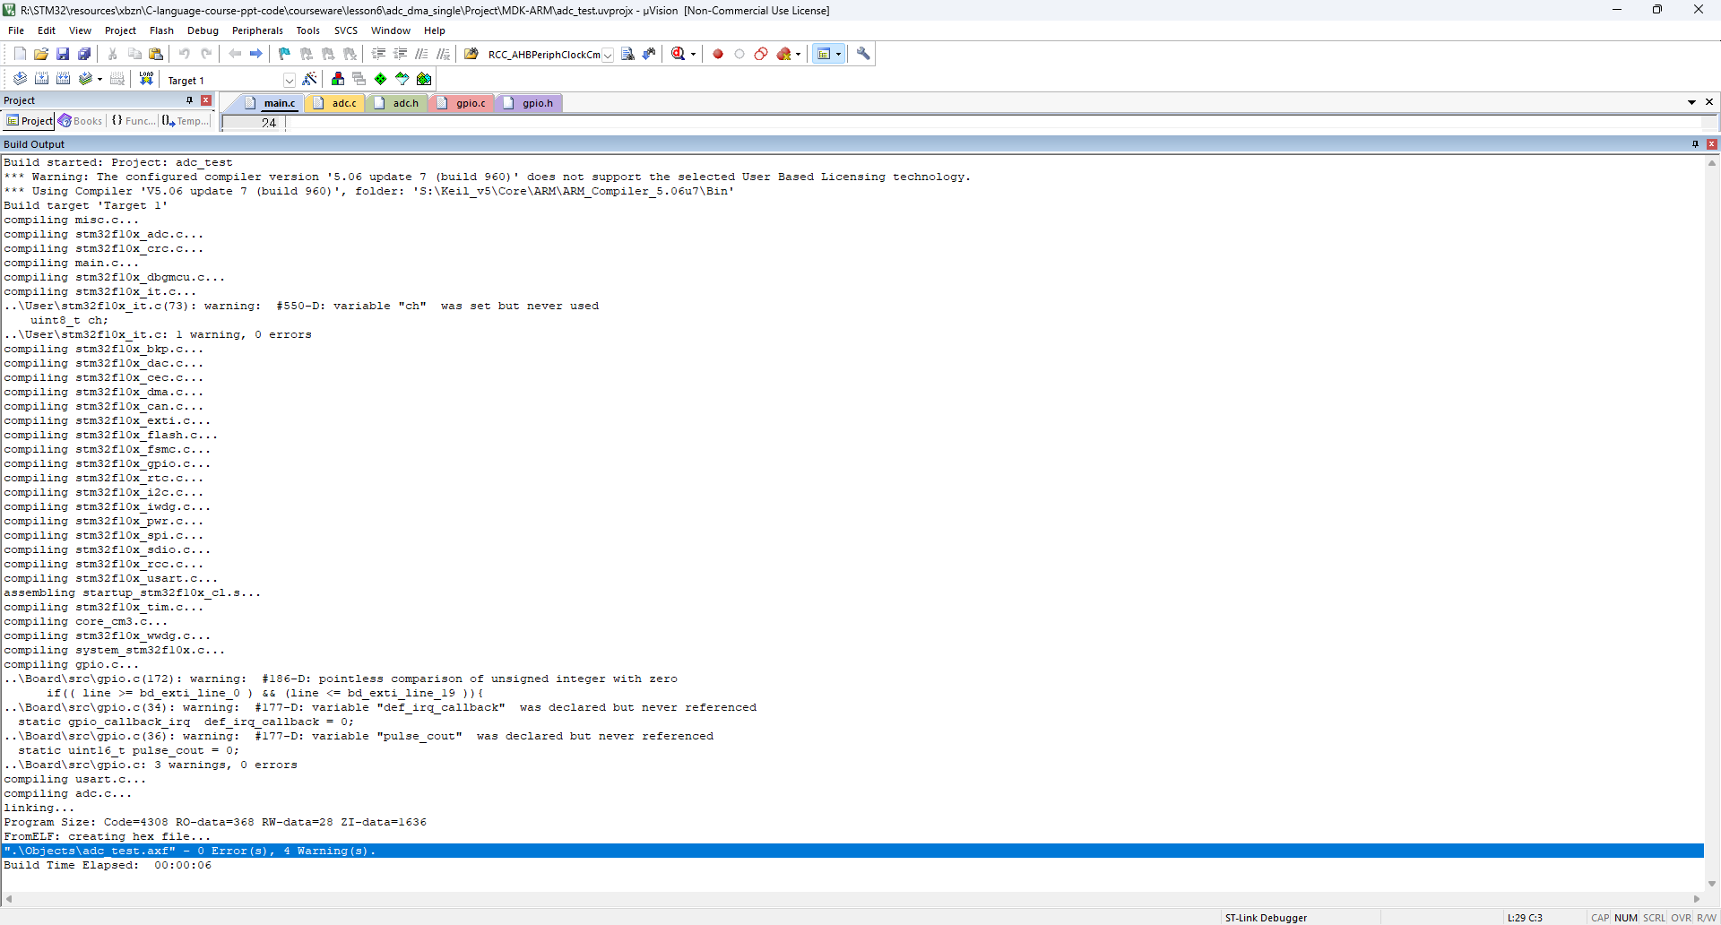Viewport: 1721px width, 925px height.
Task: Toggle bookmark with the flag icon
Action: pyautogui.click(x=284, y=54)
